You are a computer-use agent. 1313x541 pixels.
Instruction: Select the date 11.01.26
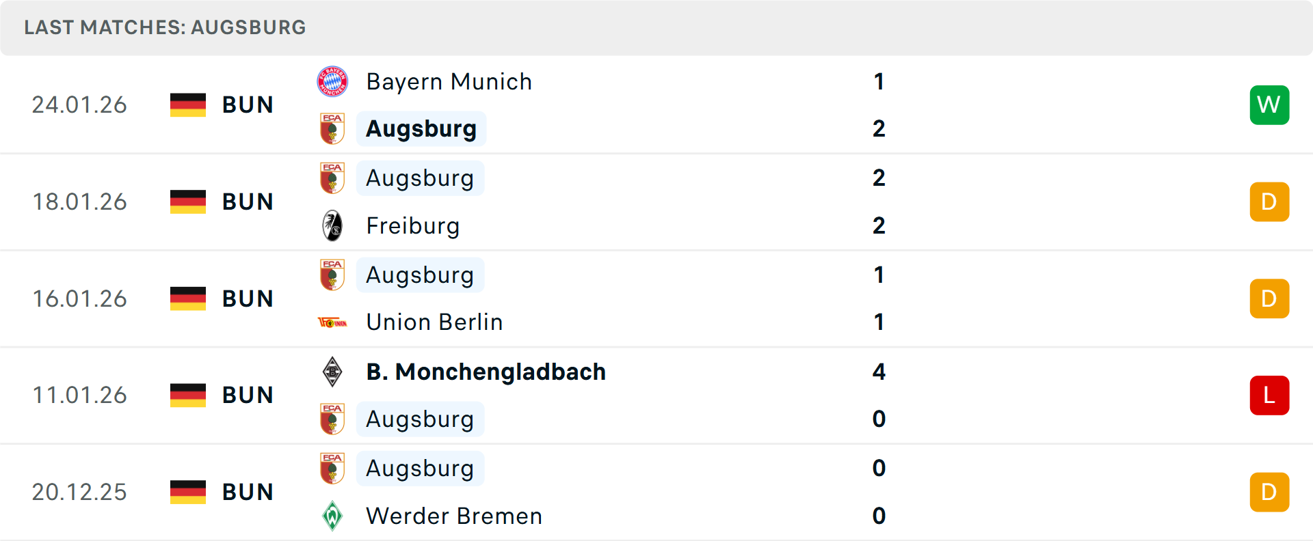coord(79,395)
